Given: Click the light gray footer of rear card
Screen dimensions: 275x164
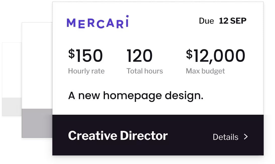Looking at the screenshot, I should coord(12,107).
